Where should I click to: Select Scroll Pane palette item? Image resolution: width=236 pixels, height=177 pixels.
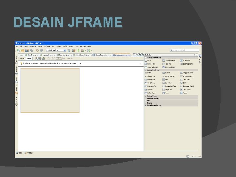[x=150, y=64]
